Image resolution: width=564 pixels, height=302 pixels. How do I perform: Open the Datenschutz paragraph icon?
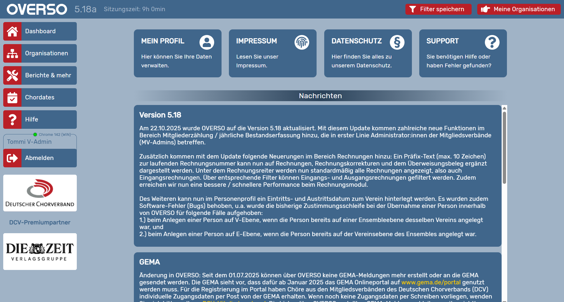click(397, 42)
